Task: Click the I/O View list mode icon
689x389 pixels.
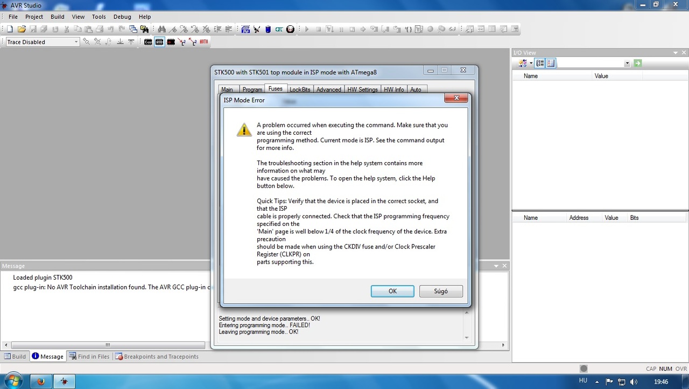Action: pos(551,63)
